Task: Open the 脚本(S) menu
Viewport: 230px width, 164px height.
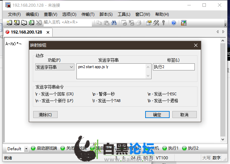Action: [x=106, y=14]
